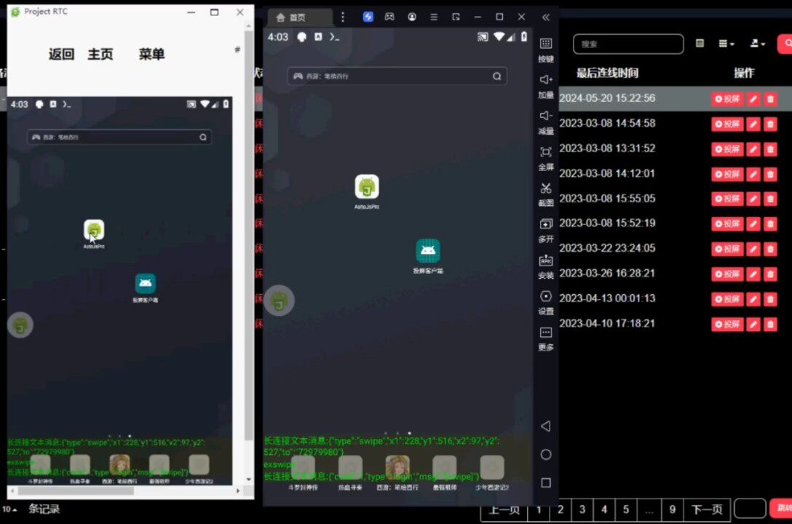Open the hamburger menu in emulator title bar
Viewport: 792px width, 524px height.
point(434,17)
